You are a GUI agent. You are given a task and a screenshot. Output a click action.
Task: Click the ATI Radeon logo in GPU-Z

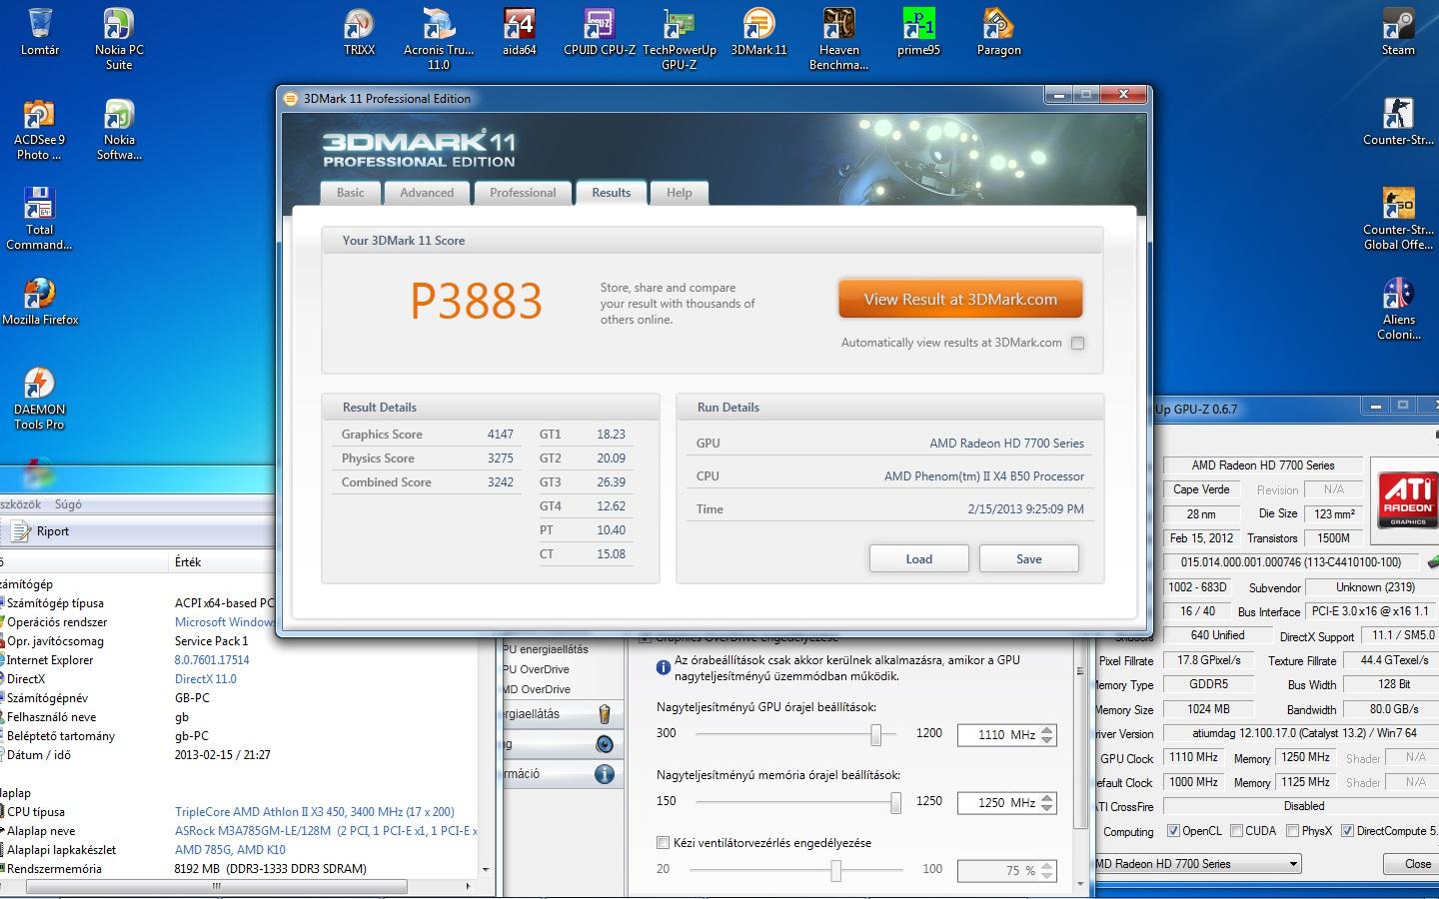1407,498
